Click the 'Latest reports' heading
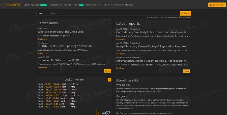 tap(128, 24)
